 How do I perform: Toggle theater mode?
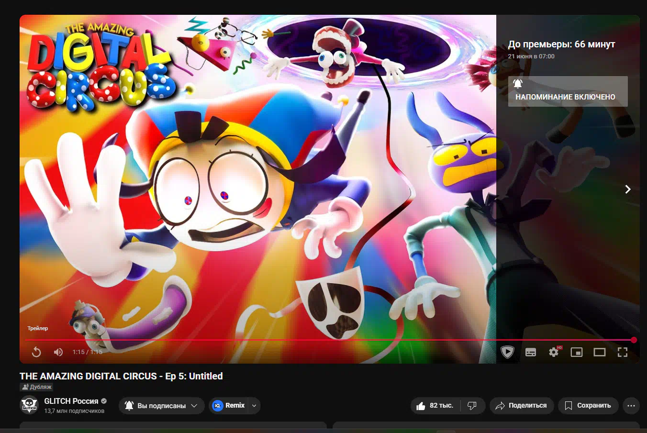[600, 352]
